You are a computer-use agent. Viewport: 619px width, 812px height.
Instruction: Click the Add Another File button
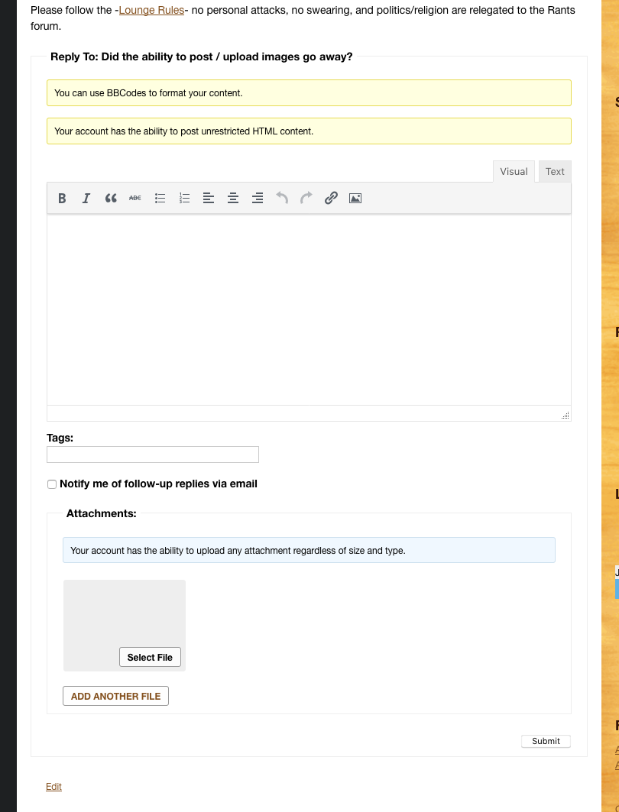pyautogui.click(x=115, y=696)
